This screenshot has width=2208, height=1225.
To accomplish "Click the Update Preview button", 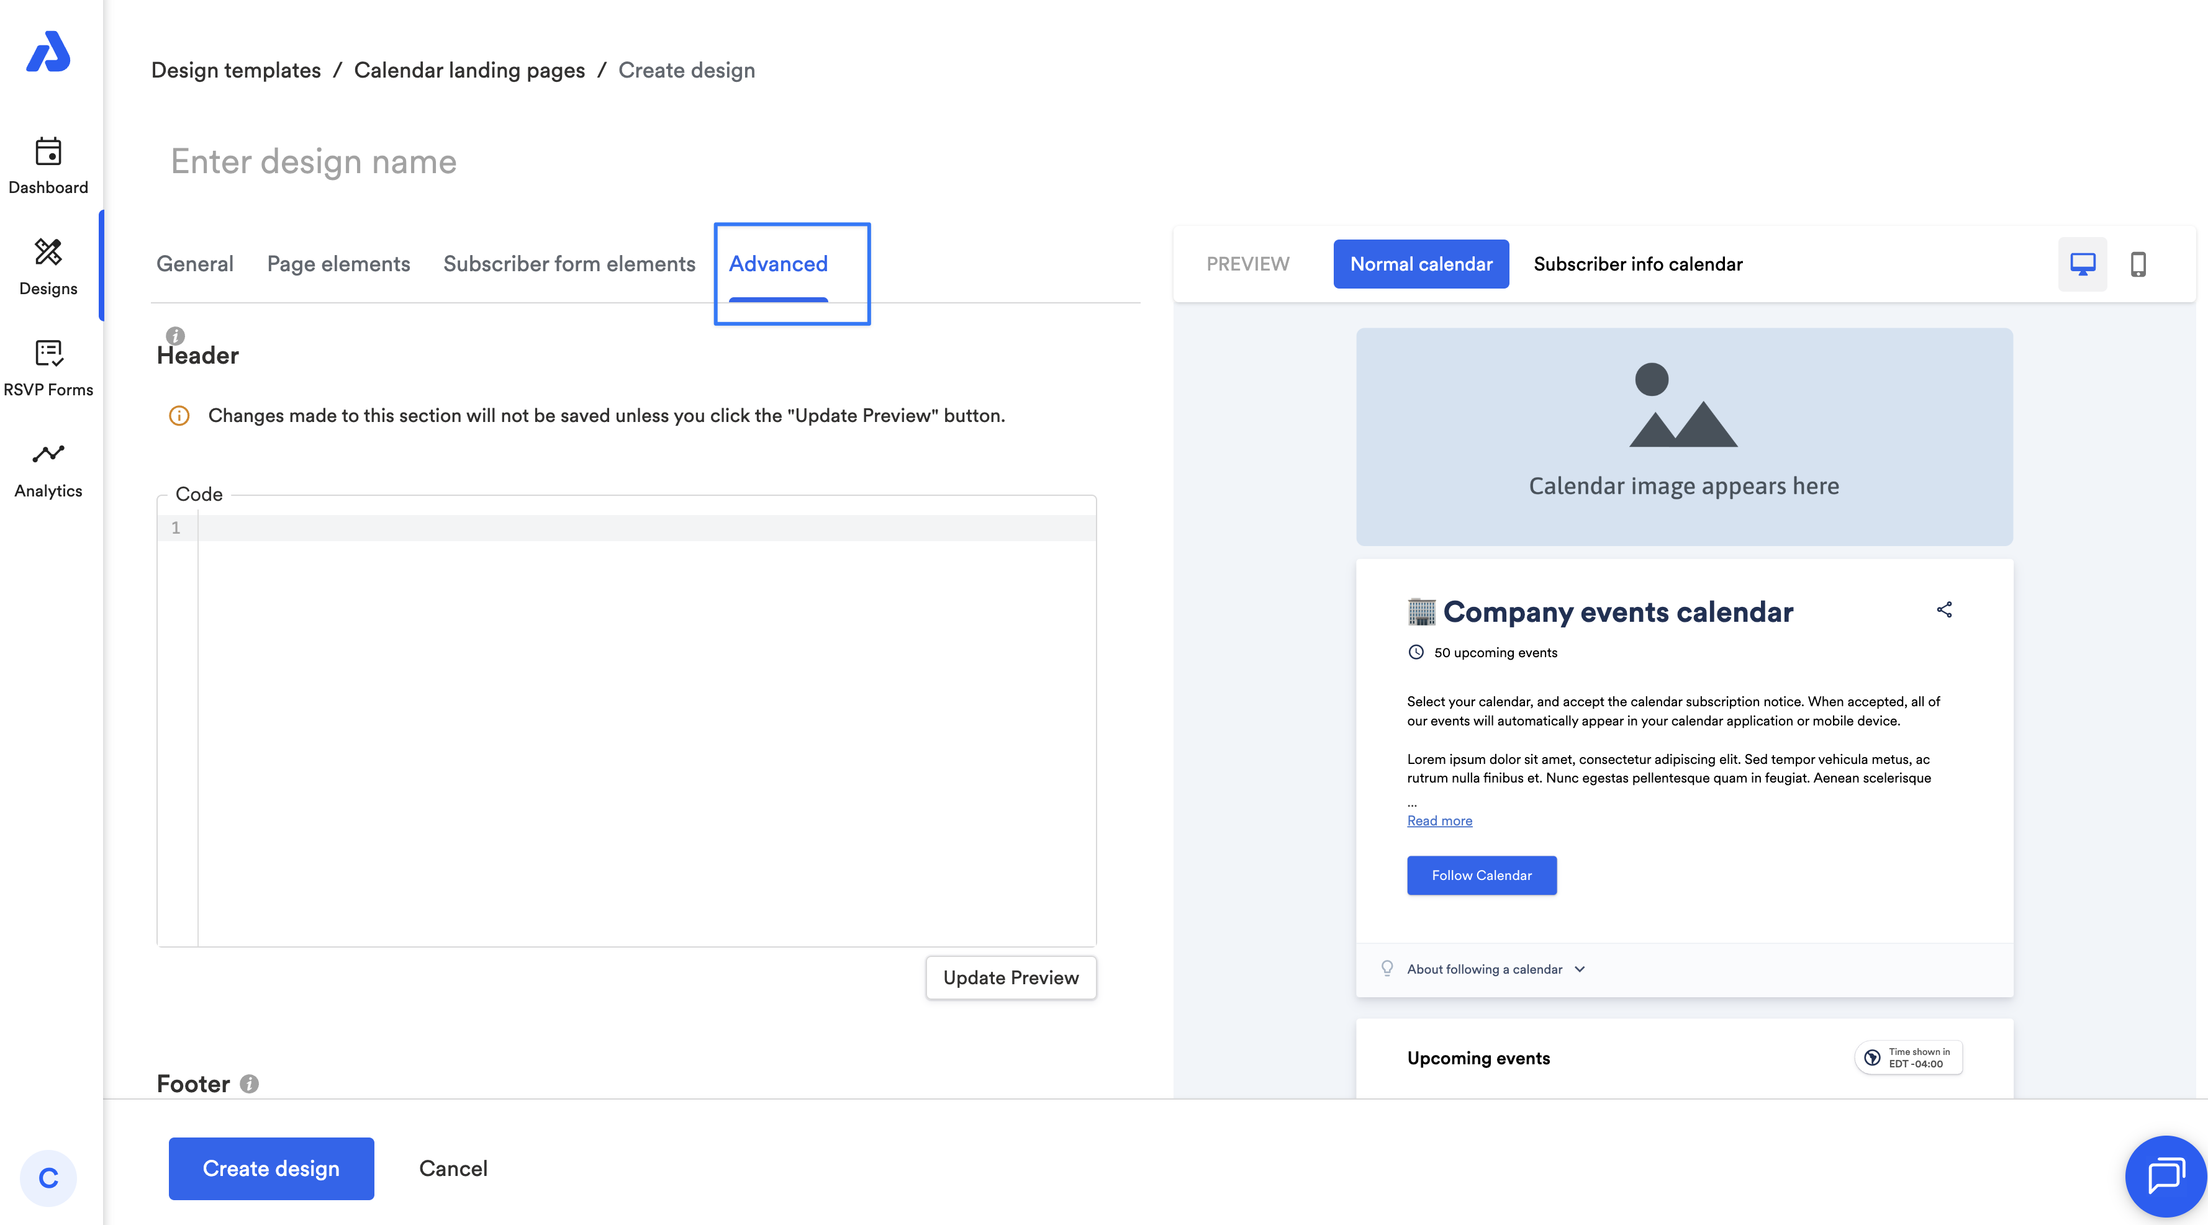I will (1011, 977).
